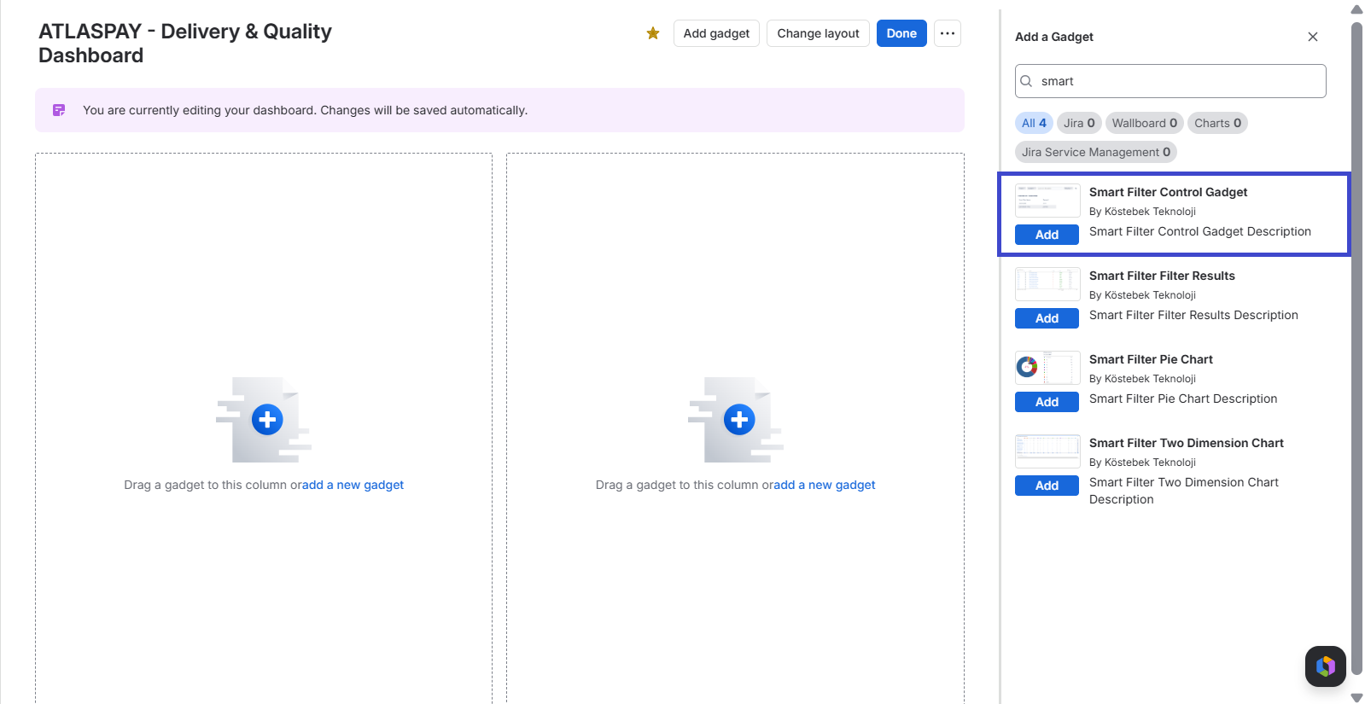Add the Smart Filter Pie Chart gadget
The height and width of the screenshot is (704, 1365).
tap(1047, 402)
